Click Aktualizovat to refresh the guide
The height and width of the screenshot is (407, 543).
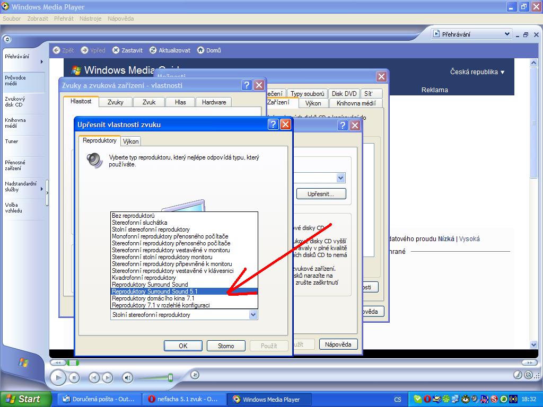170,50
